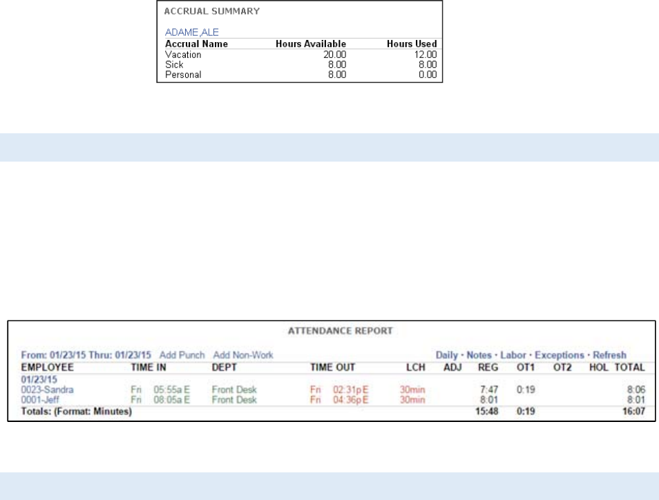Click the TOTAL column header
Image resolution: width=659 pixels, height=500 pixels.
point(629,367)
